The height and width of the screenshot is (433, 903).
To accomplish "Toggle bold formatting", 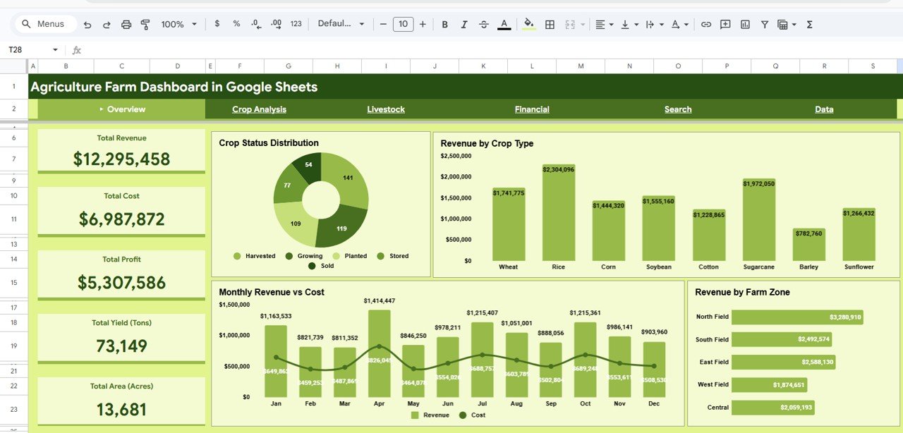I will coord(444,23).
